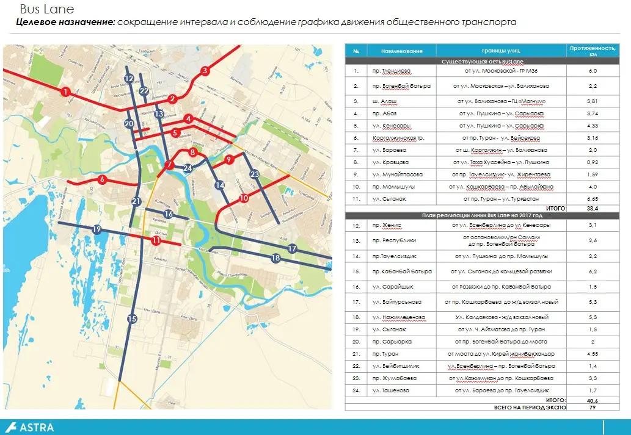Select the "Протяженность, км" column header

pos(593,51)
